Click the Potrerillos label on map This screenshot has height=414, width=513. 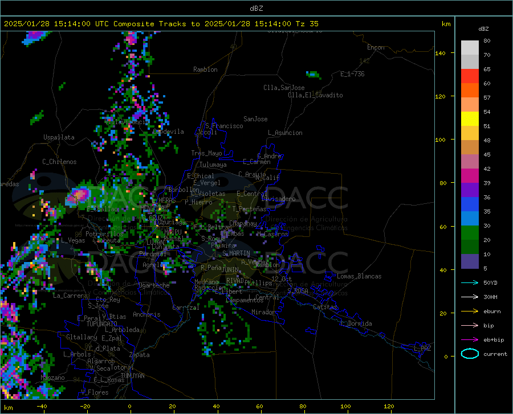pos(104,234)
